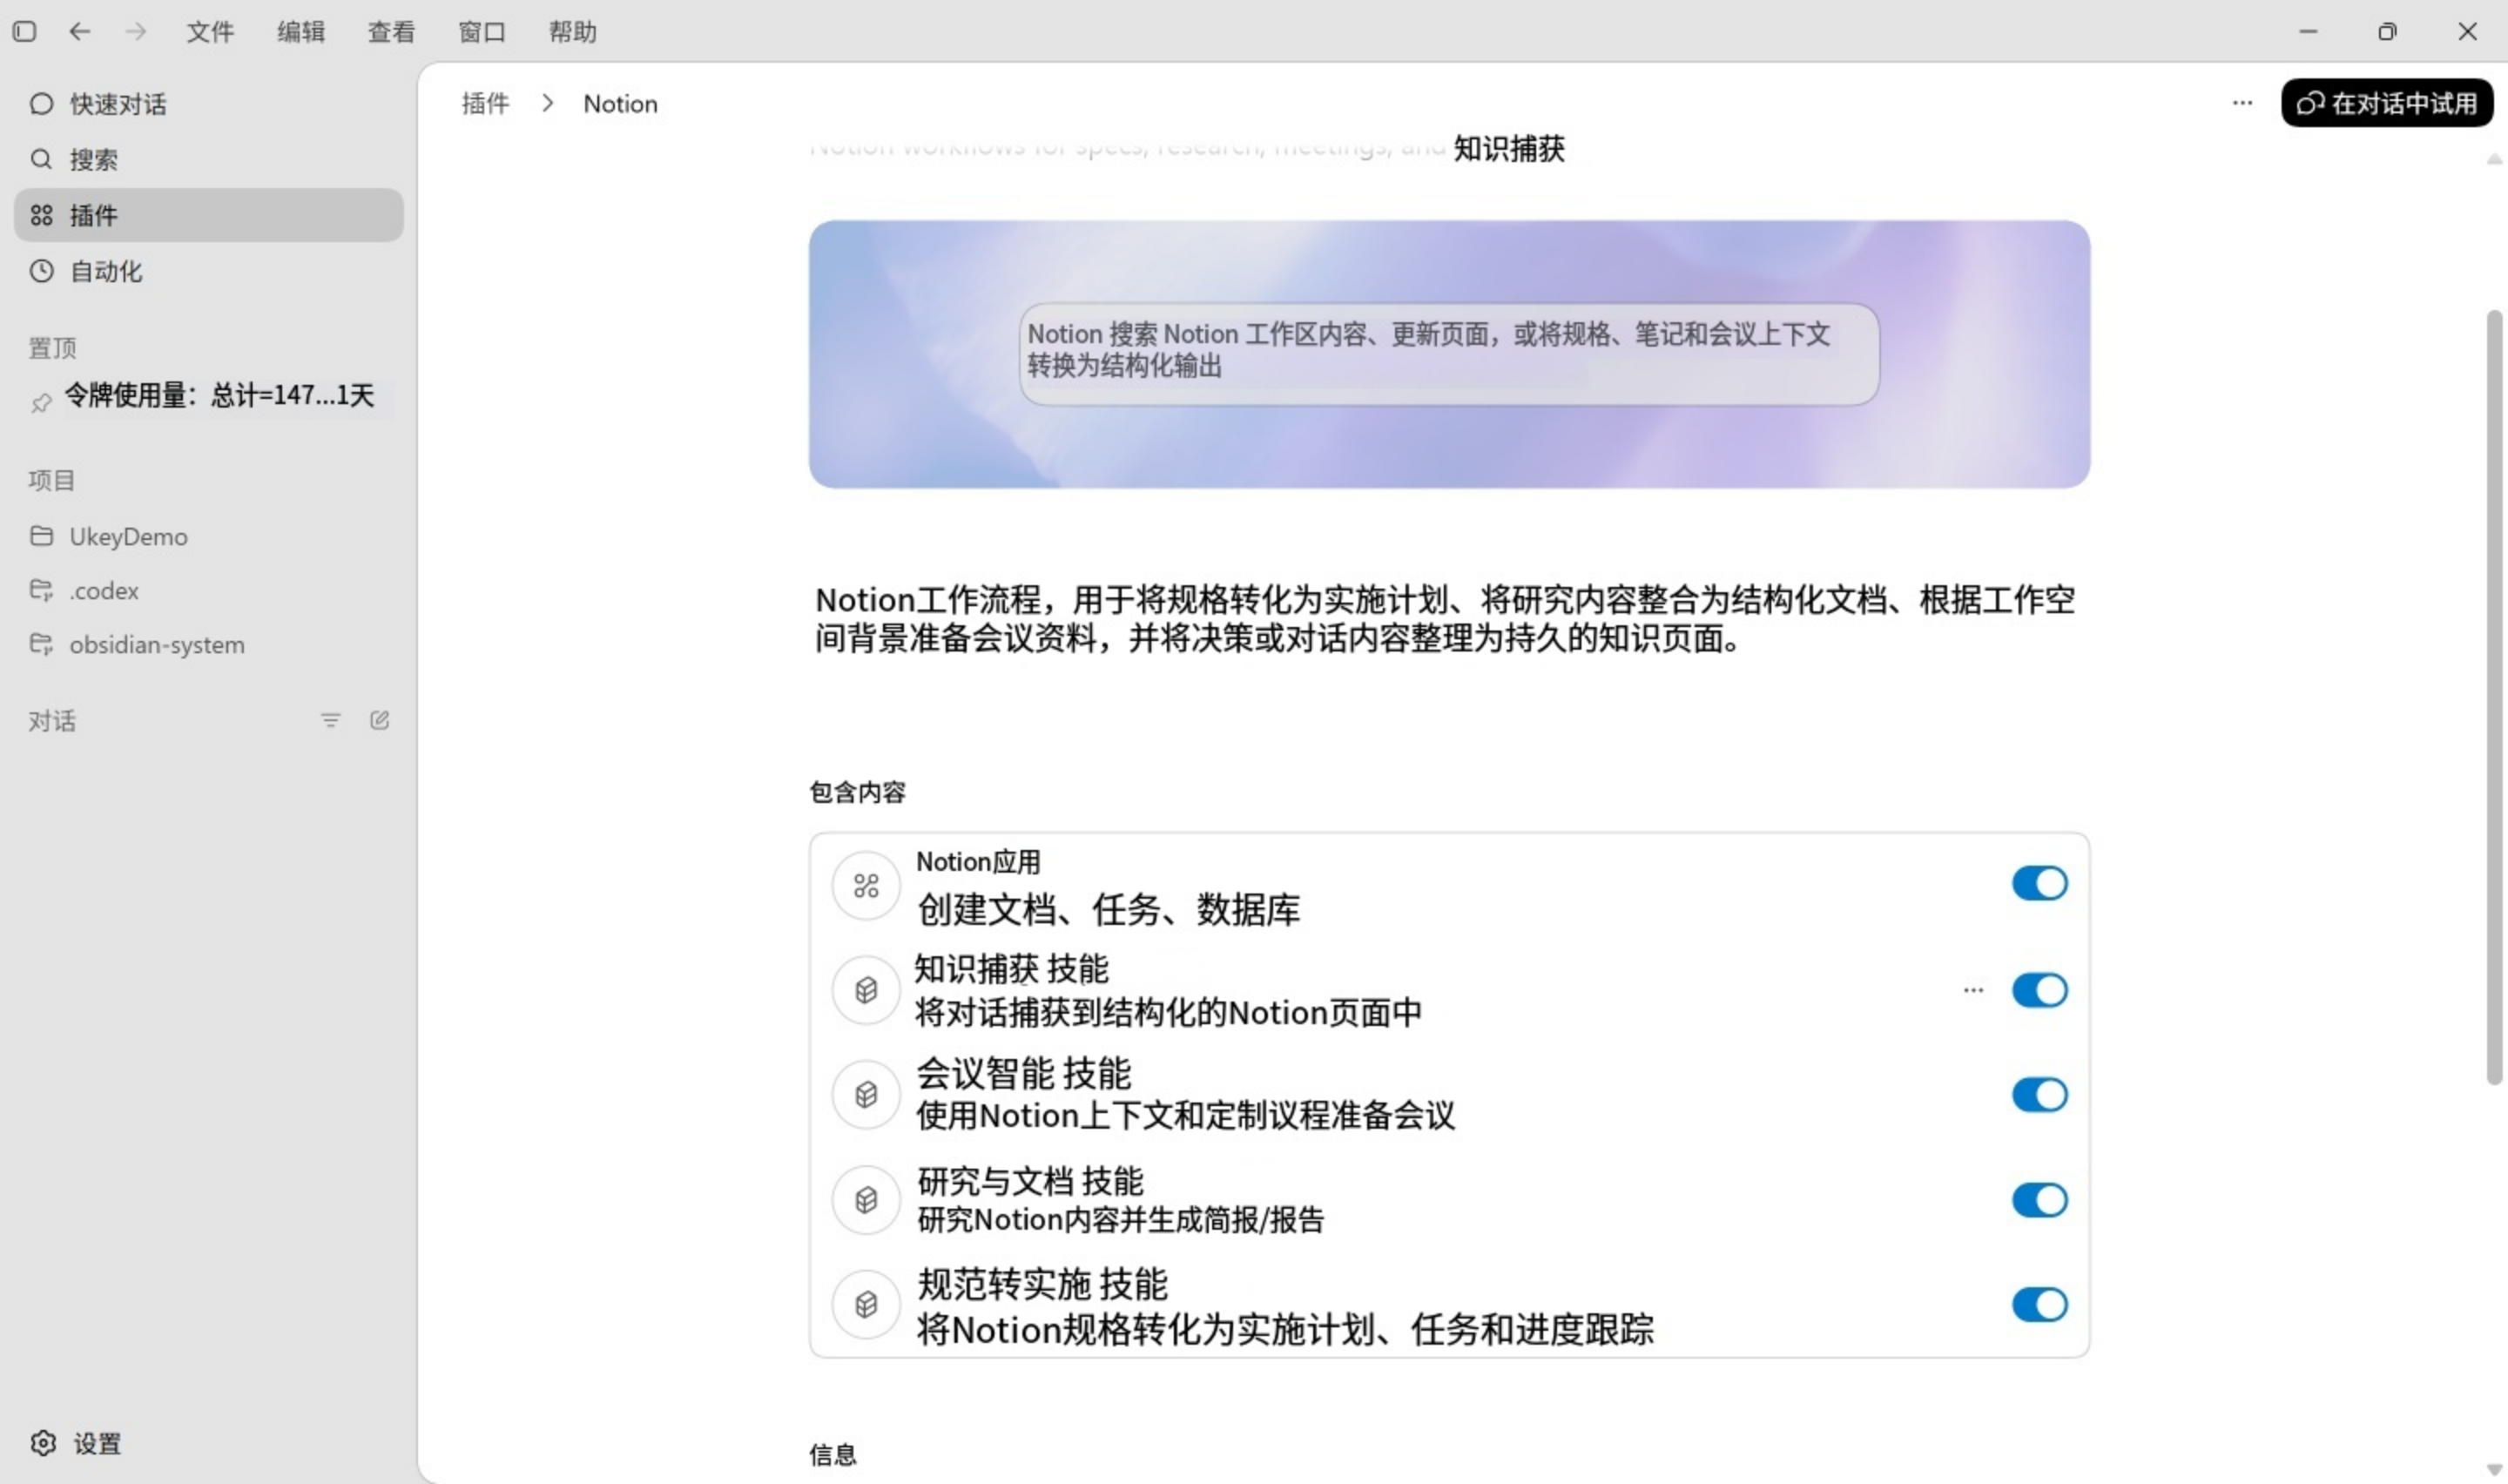Click the .codex folder icon

click(41, 590)
